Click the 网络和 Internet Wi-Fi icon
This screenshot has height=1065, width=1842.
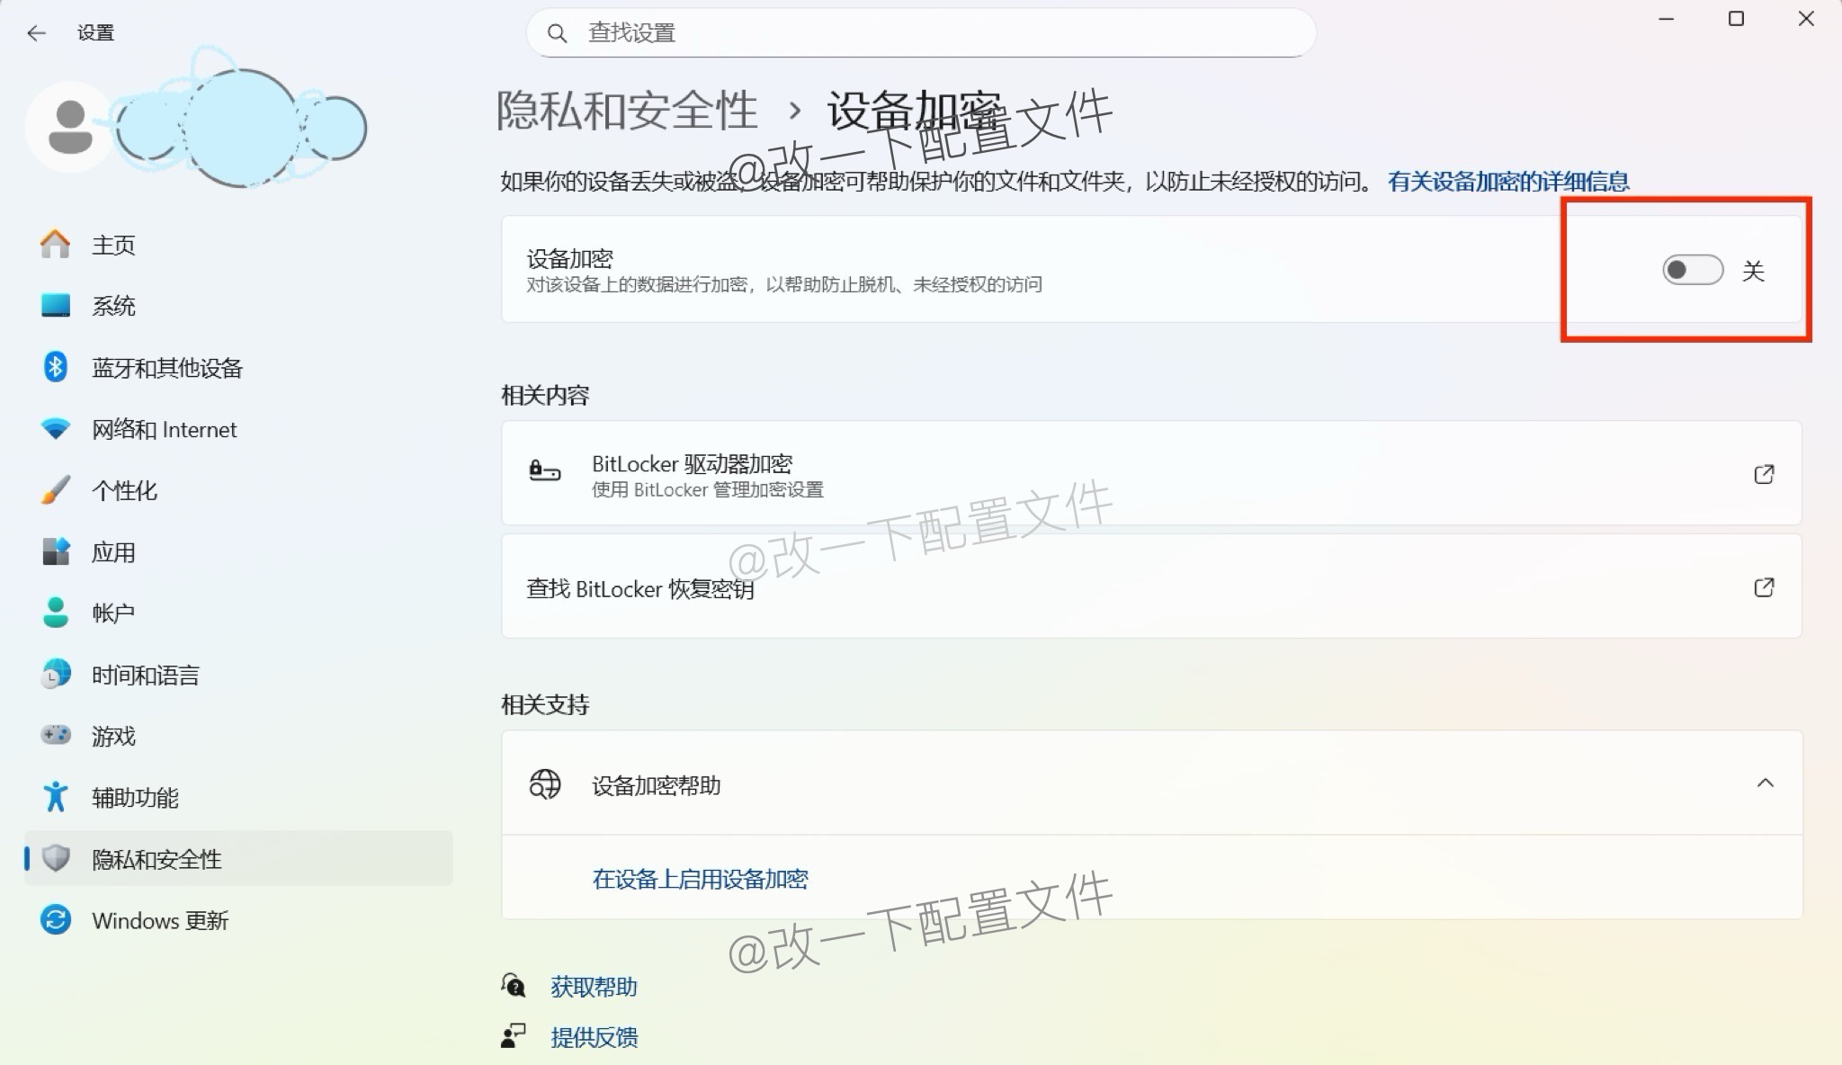pyautogui.click(x=56, y=429)
